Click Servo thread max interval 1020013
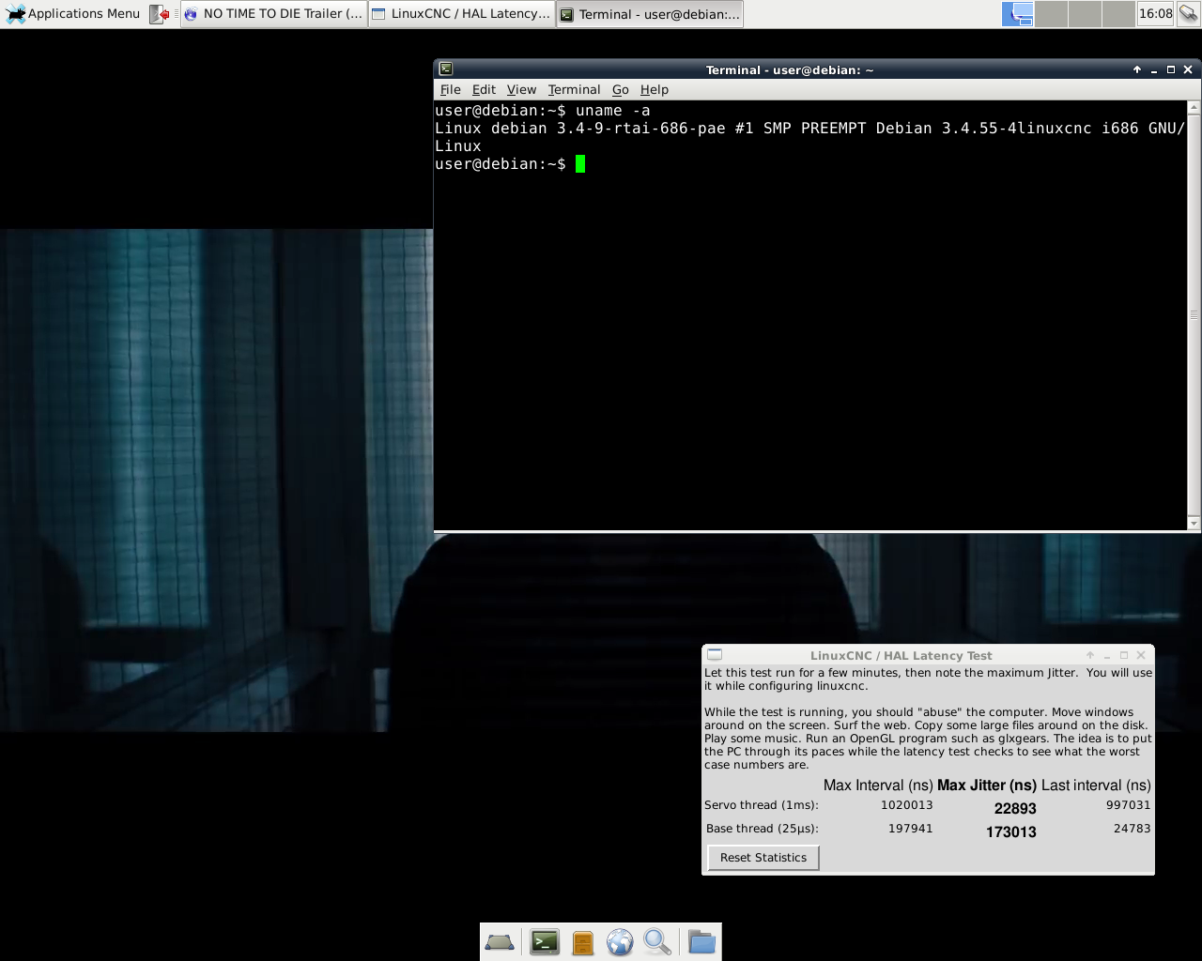This screenshot has width=1202, height=961. (x=907, y=805)
